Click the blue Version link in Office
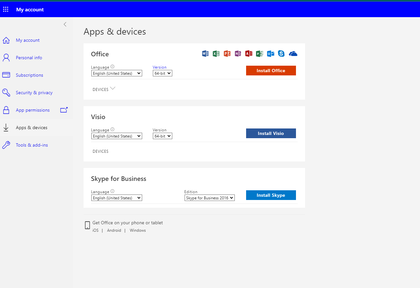420x288 pixels. click(x=160, y=67)
